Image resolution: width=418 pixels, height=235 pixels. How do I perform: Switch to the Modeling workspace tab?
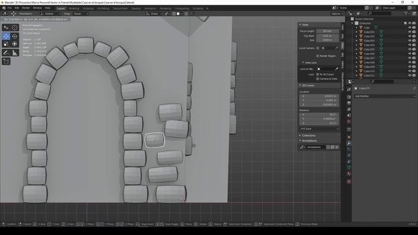(x=74, y=8)
